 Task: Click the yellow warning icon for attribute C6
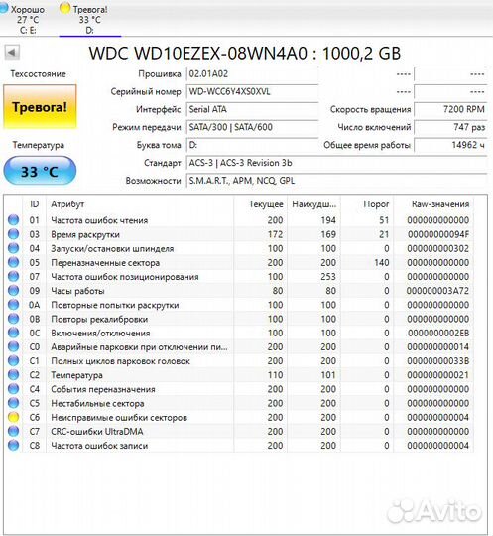click(x=13, y=417)
